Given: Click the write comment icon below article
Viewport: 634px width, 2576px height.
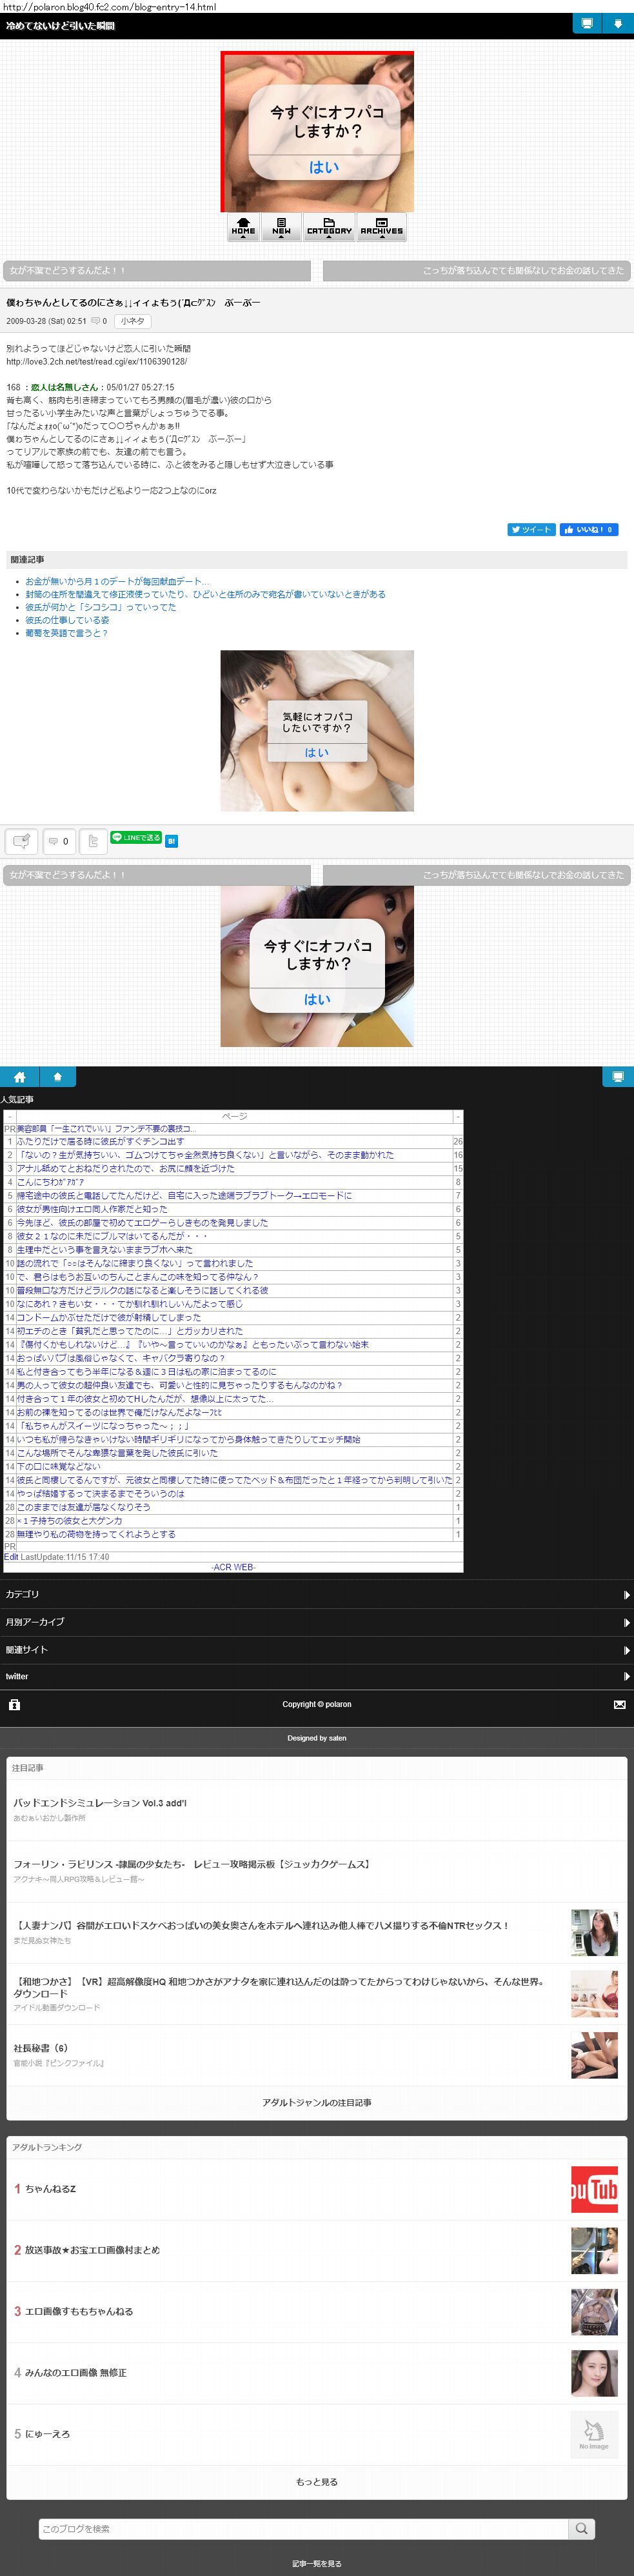Looking at the screenshot, I should click(x=21, y=841).
